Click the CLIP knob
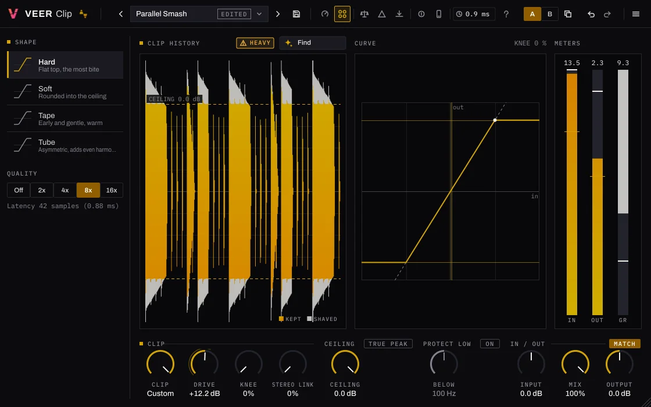 point(160,364)
